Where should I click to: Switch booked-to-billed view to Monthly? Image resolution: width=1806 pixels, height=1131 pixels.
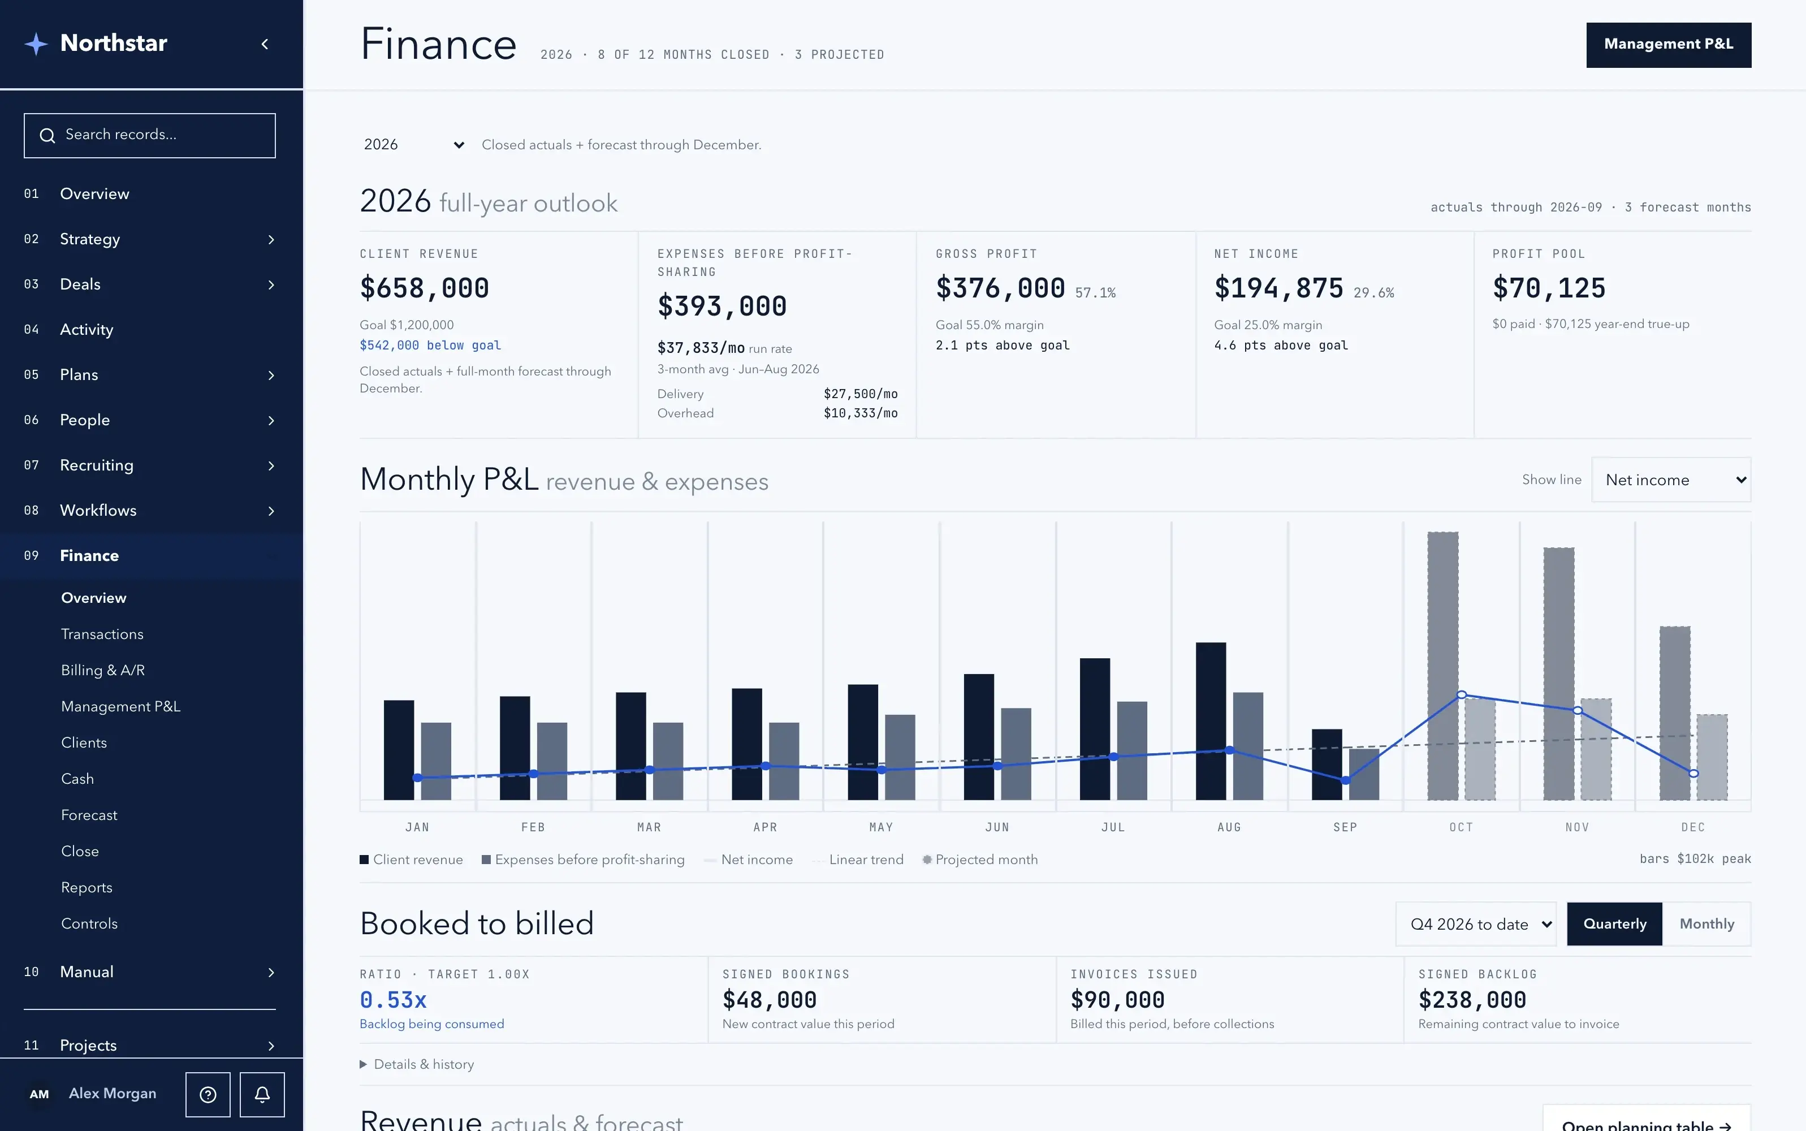1706,925
